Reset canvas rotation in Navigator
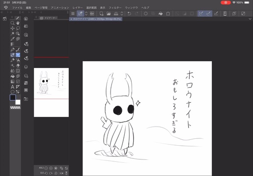This screenshot has width=253, height=176. 56,173
